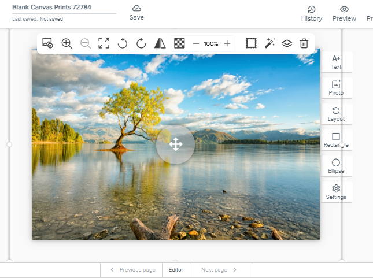Insert a Rectangle shape
Viewport: 373px width, 278px height.
click(336, 140)
